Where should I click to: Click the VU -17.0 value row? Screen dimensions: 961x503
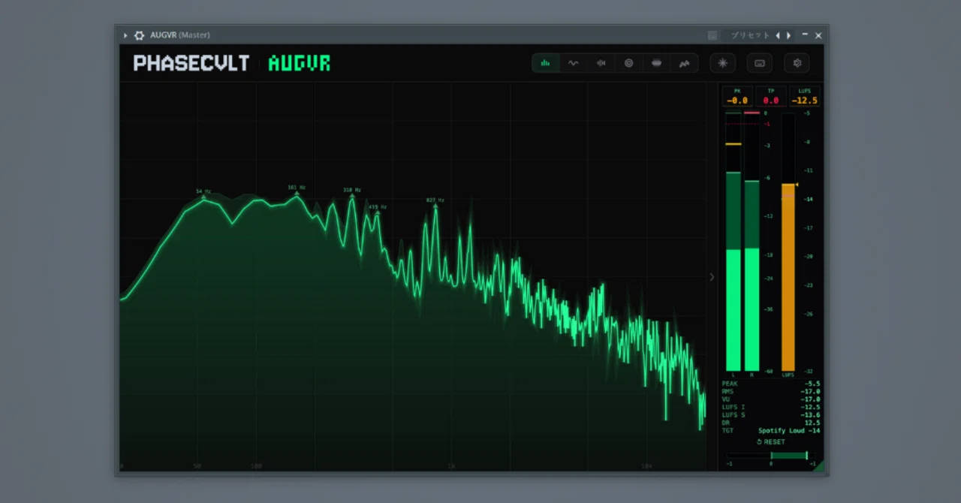pyautogui.click(x=771, y=399)
